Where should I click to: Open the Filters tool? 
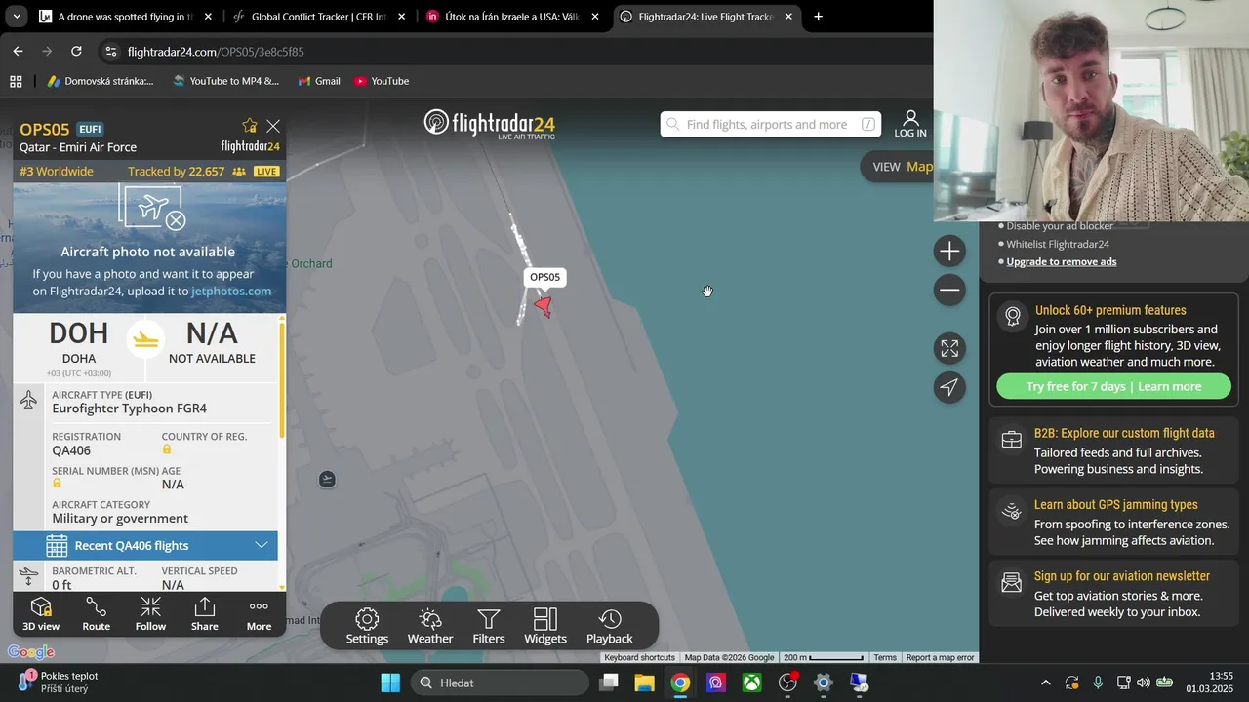489,627
